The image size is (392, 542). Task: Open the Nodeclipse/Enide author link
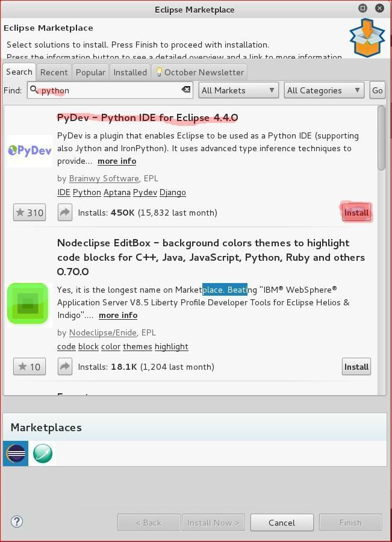click(102, 332)
